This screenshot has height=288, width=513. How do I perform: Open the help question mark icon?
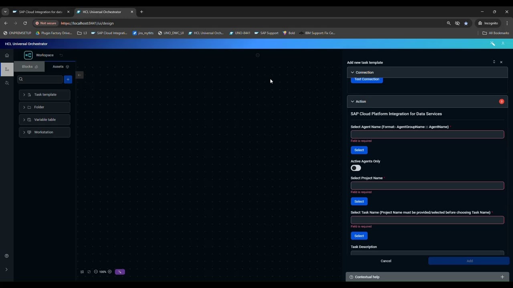click(x=6, y=256)
